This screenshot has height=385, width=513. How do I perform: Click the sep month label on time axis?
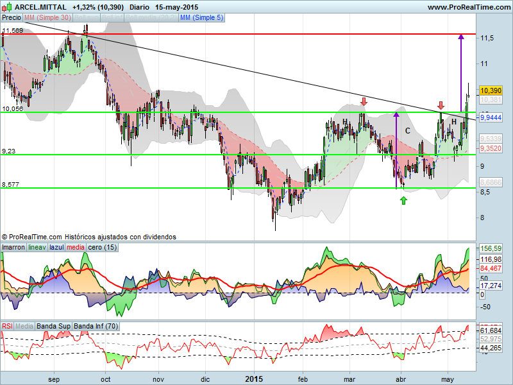54,379
